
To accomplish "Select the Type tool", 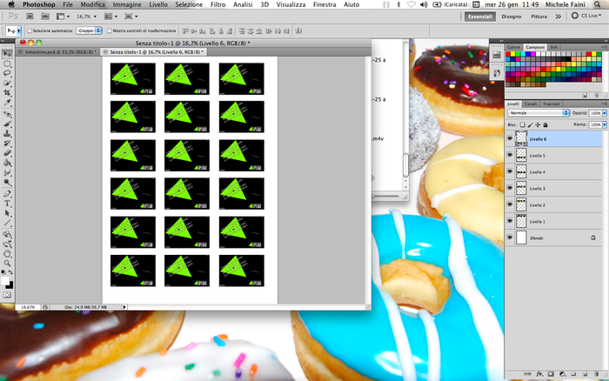I will click(7, 204).
